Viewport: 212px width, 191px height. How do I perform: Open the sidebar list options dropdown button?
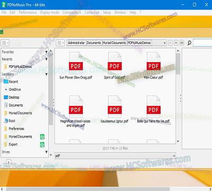(5, 43)
